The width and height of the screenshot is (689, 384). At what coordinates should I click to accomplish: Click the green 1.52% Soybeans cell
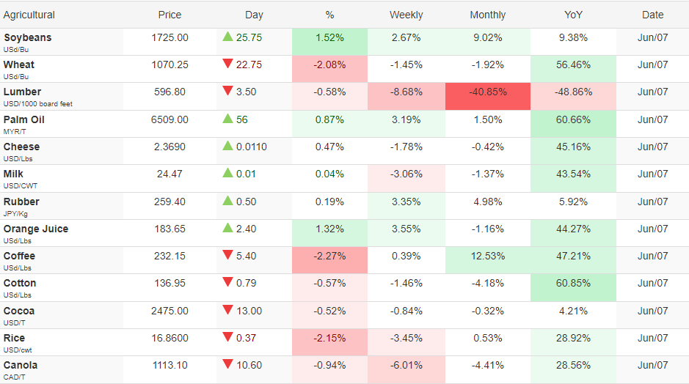pos(329,42)
